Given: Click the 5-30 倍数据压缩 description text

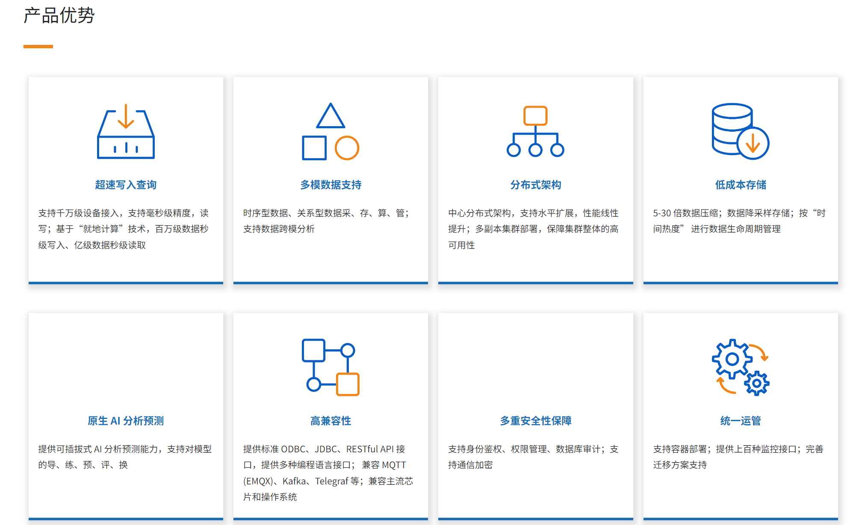Looking at the screenshot, I should (x=739, y=221).
